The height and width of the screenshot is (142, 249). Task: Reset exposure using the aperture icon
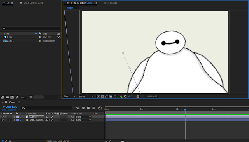coord(125,96)
